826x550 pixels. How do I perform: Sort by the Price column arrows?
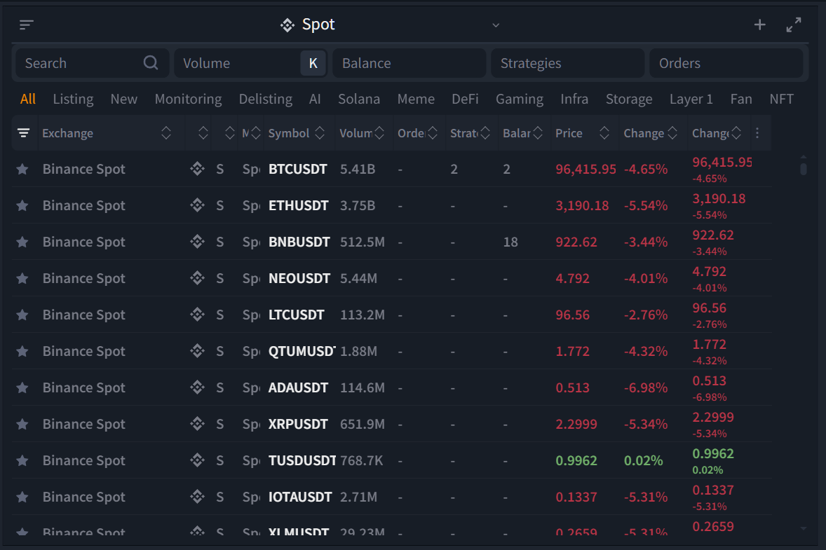604,133
